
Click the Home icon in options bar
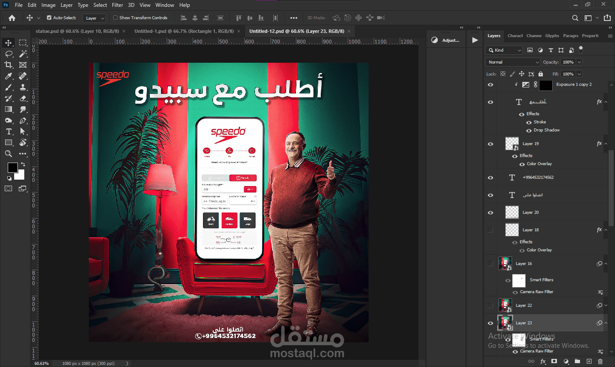coord(12,18)
